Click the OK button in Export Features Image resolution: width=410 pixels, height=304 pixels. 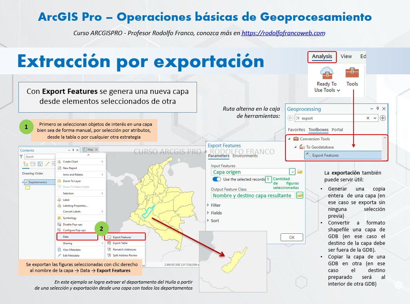pos(291,237)
